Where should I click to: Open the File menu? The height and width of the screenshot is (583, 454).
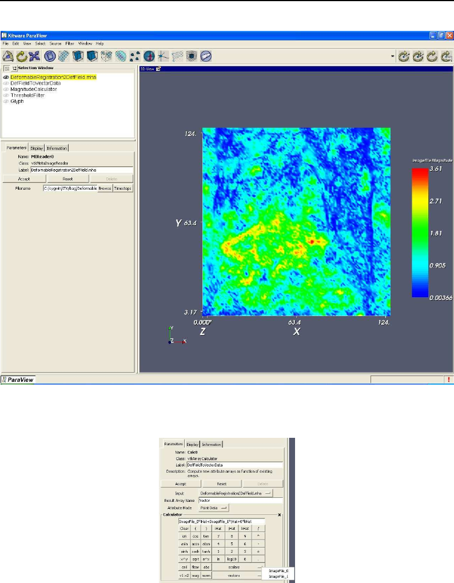point(6,43)
